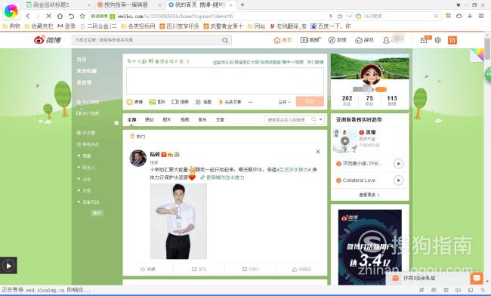Expand the feed search filter arrow
The width and height of the screenshot is (491, 296).
[x=320, y=119]
